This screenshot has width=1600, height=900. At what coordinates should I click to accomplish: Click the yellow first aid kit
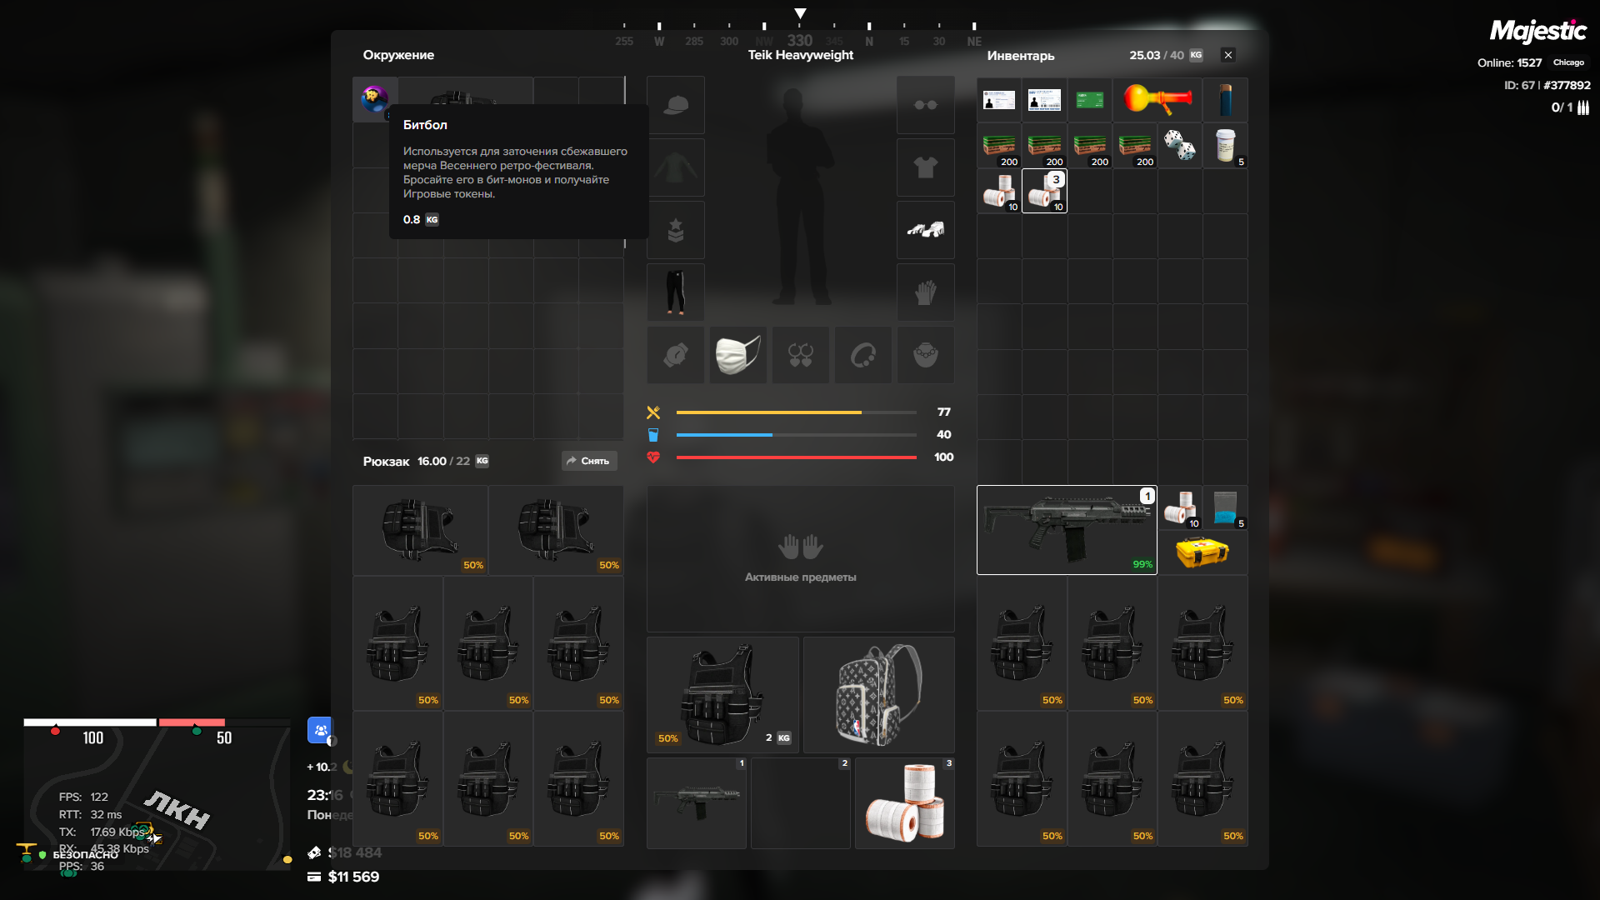tap(1202, 552)
